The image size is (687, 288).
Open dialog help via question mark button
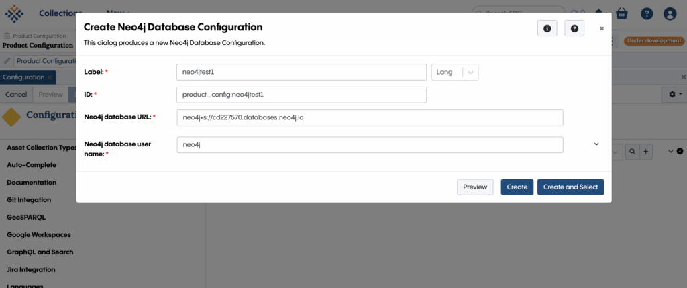[x=574, y=28]
